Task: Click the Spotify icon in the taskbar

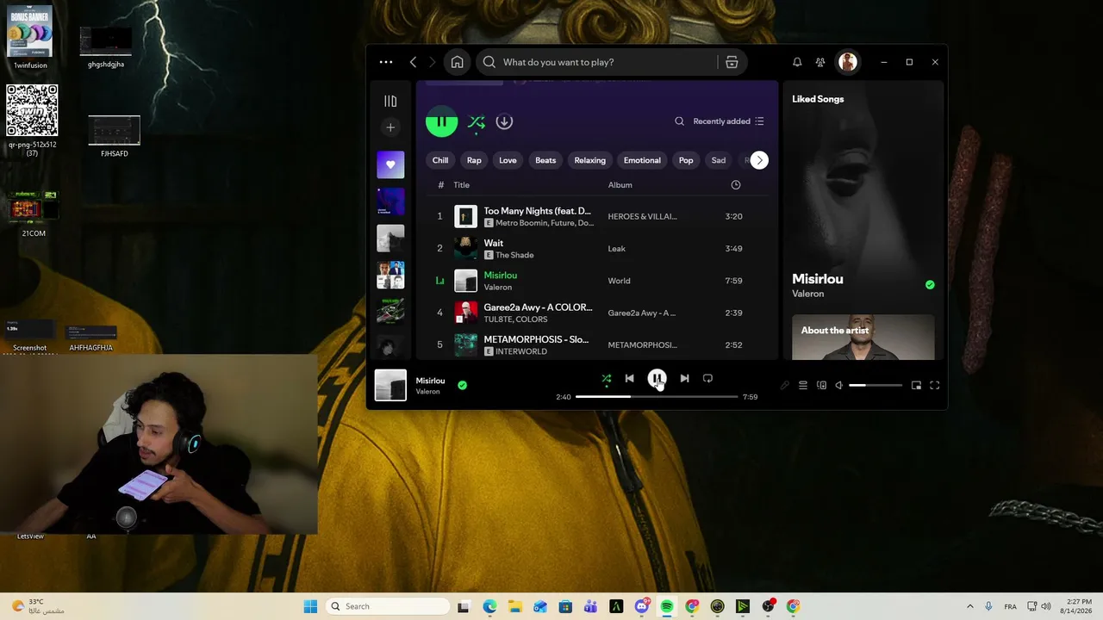Action: (x=667, y=606)
